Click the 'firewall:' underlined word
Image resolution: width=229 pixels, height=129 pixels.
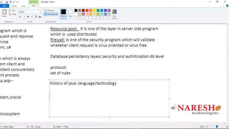click(58, 40)
